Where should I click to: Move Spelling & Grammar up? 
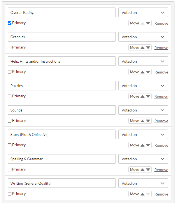142,170
